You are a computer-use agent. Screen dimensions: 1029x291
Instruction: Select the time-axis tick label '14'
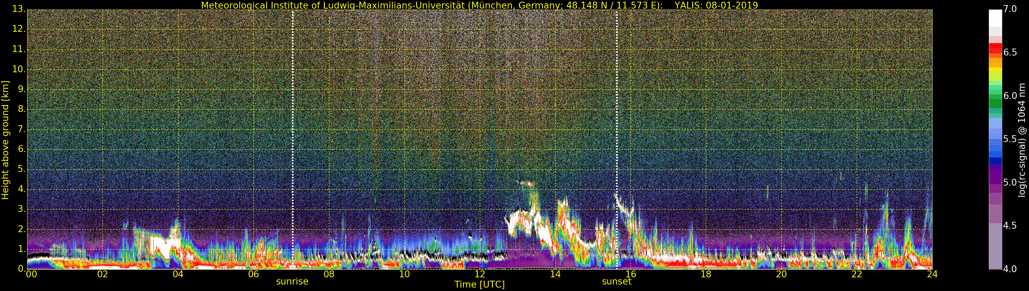tap(555, 274)
